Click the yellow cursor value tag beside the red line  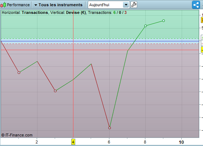202,50
